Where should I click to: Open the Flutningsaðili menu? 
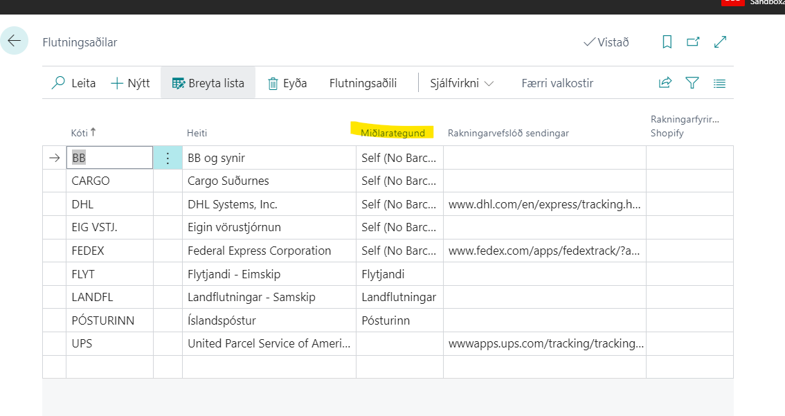click(363, 83)
